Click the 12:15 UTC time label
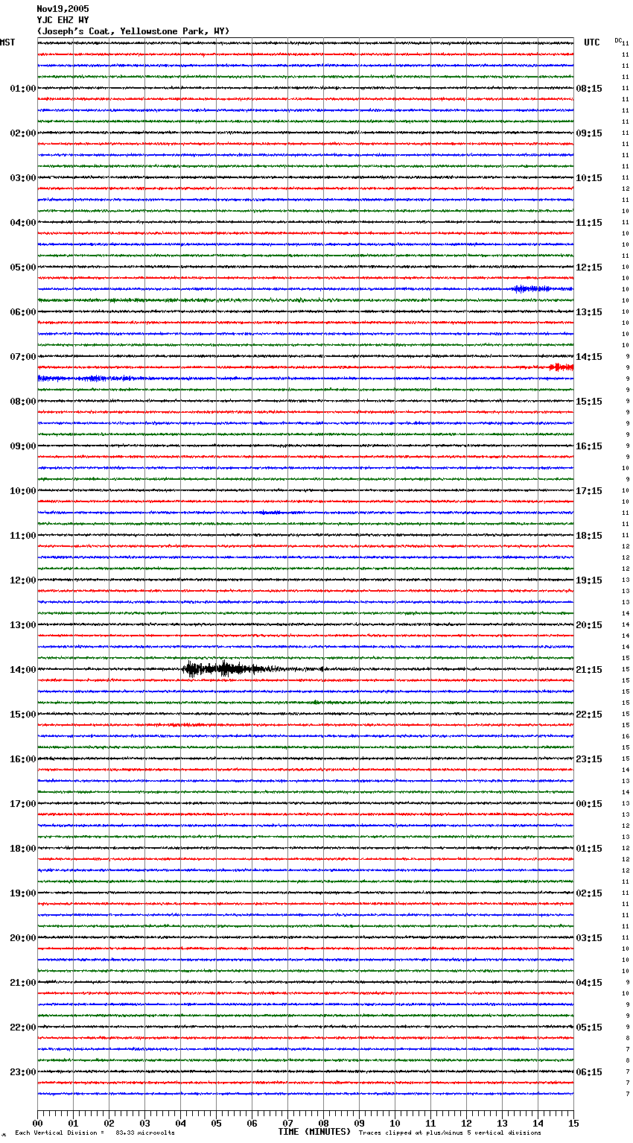Screen dimensions: 633x1143 [x=589, y=267]
